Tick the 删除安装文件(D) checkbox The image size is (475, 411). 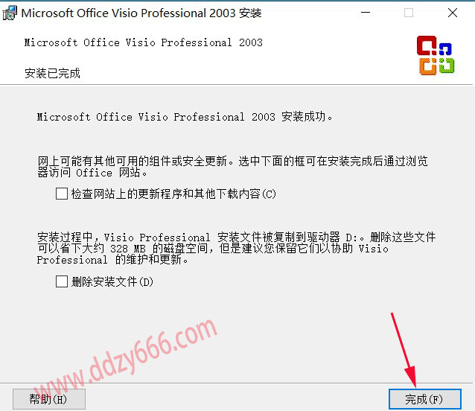62,281
